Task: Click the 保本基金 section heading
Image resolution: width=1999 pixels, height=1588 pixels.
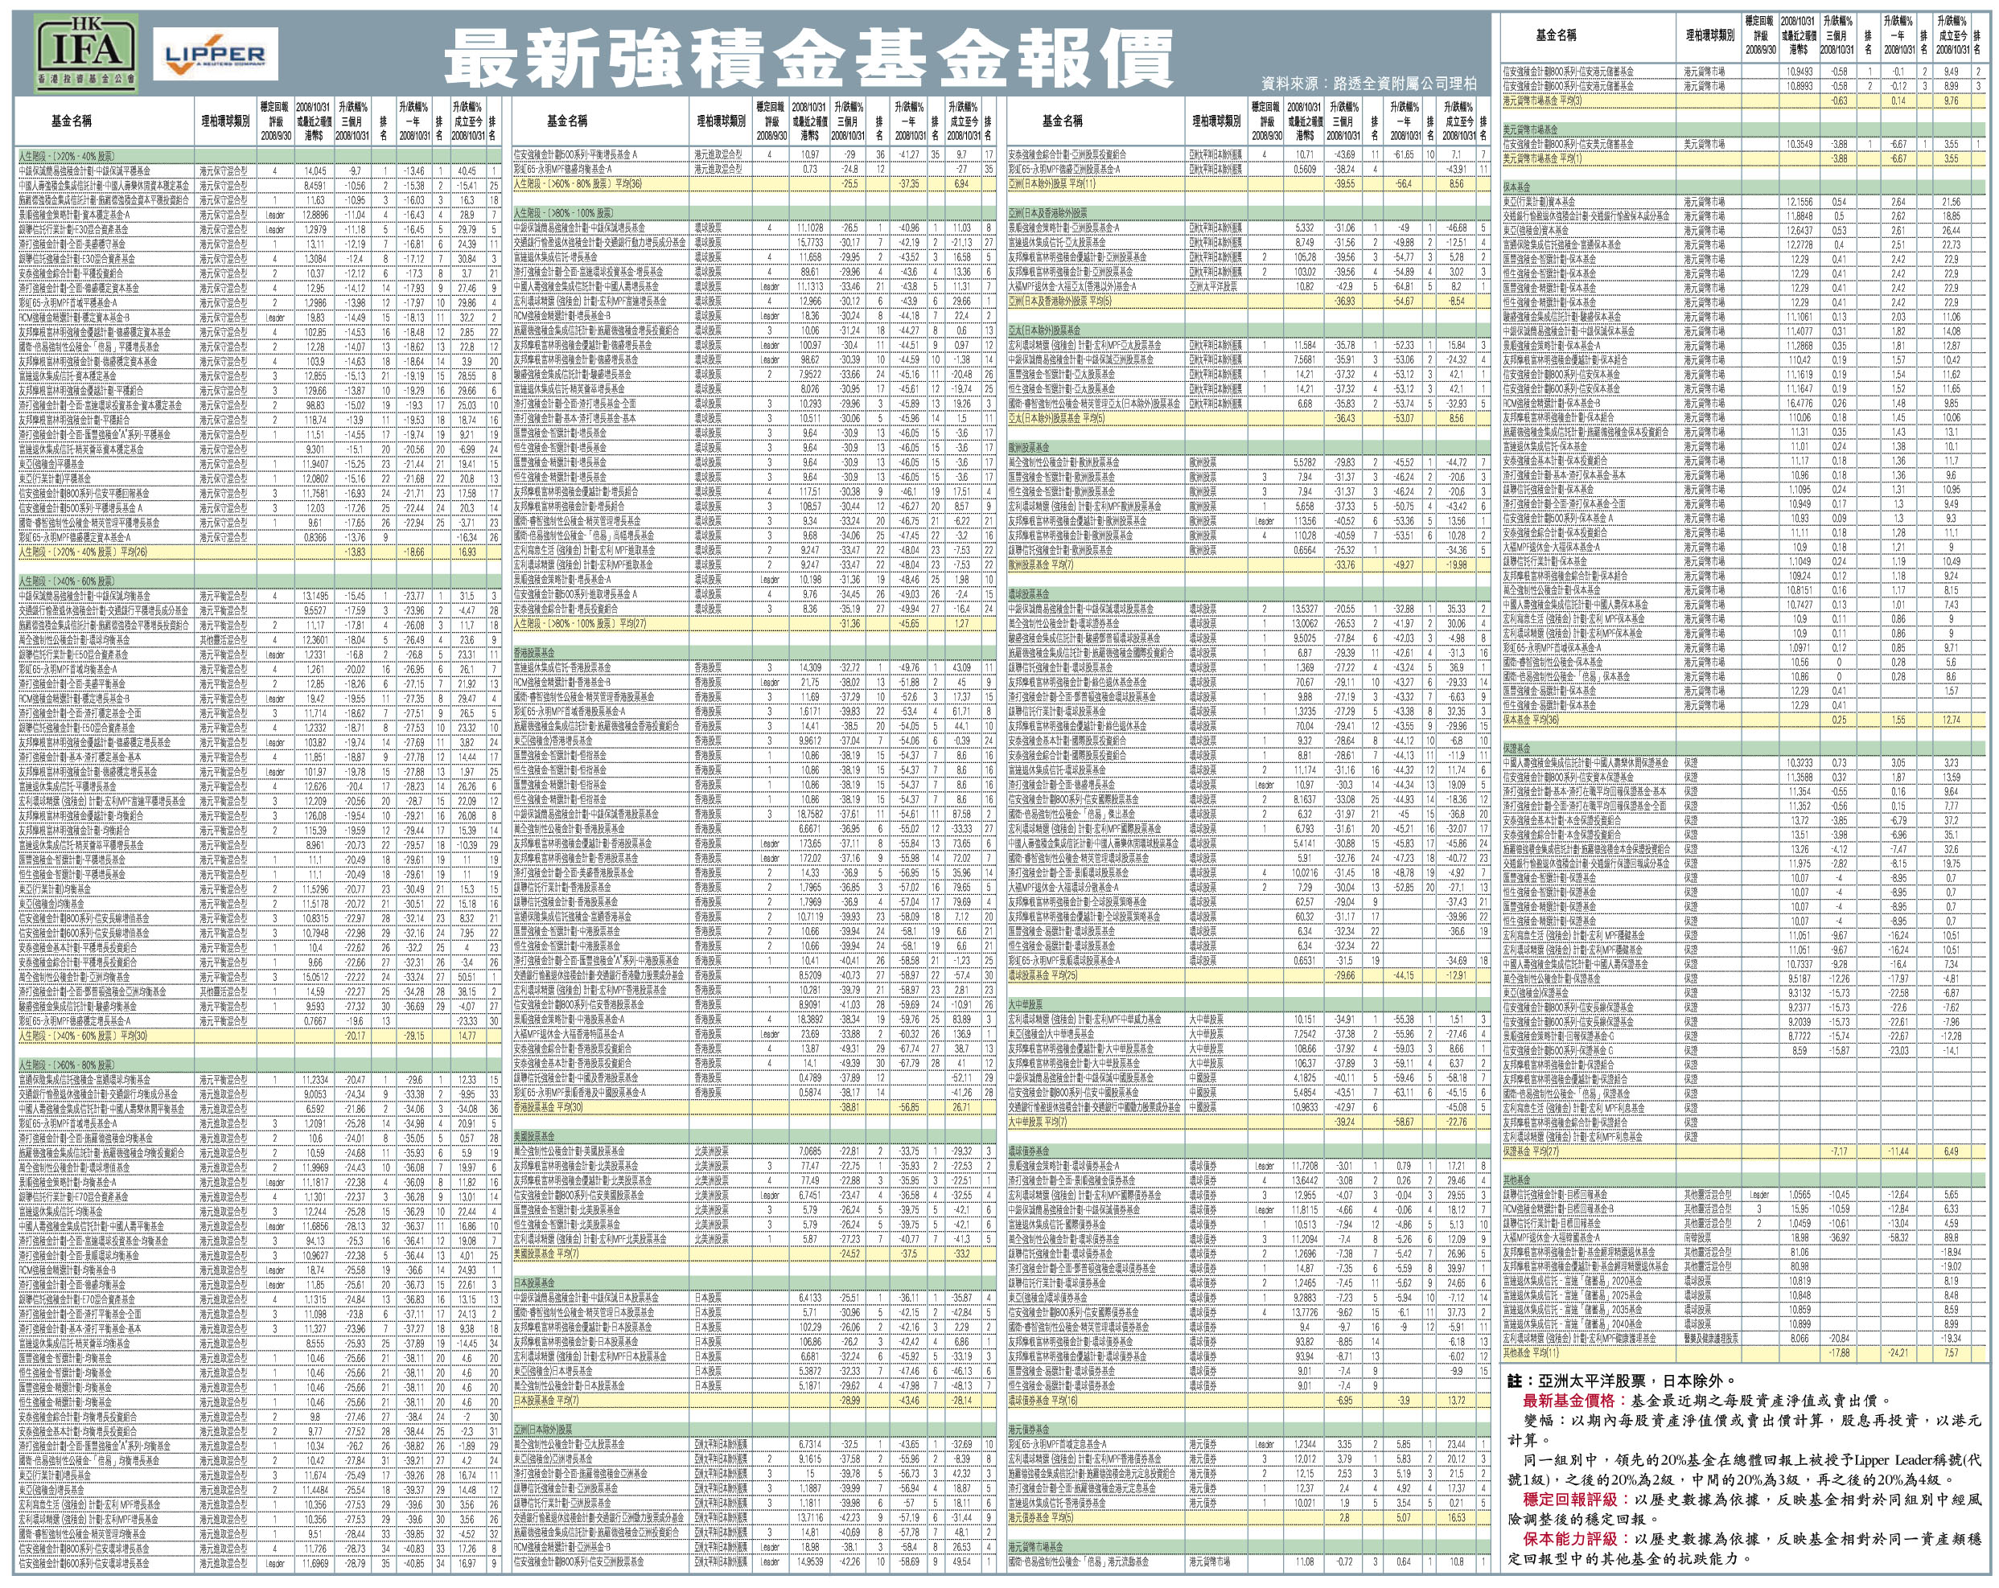Action: 1518,187
